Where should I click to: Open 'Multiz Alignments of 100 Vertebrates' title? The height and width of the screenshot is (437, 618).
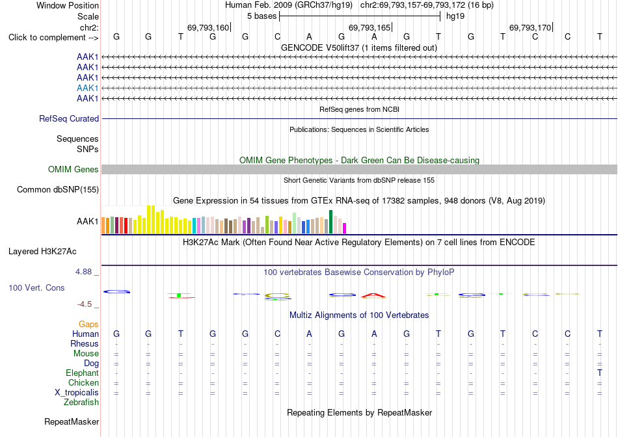pyautogui.click(x=359, y=315)
